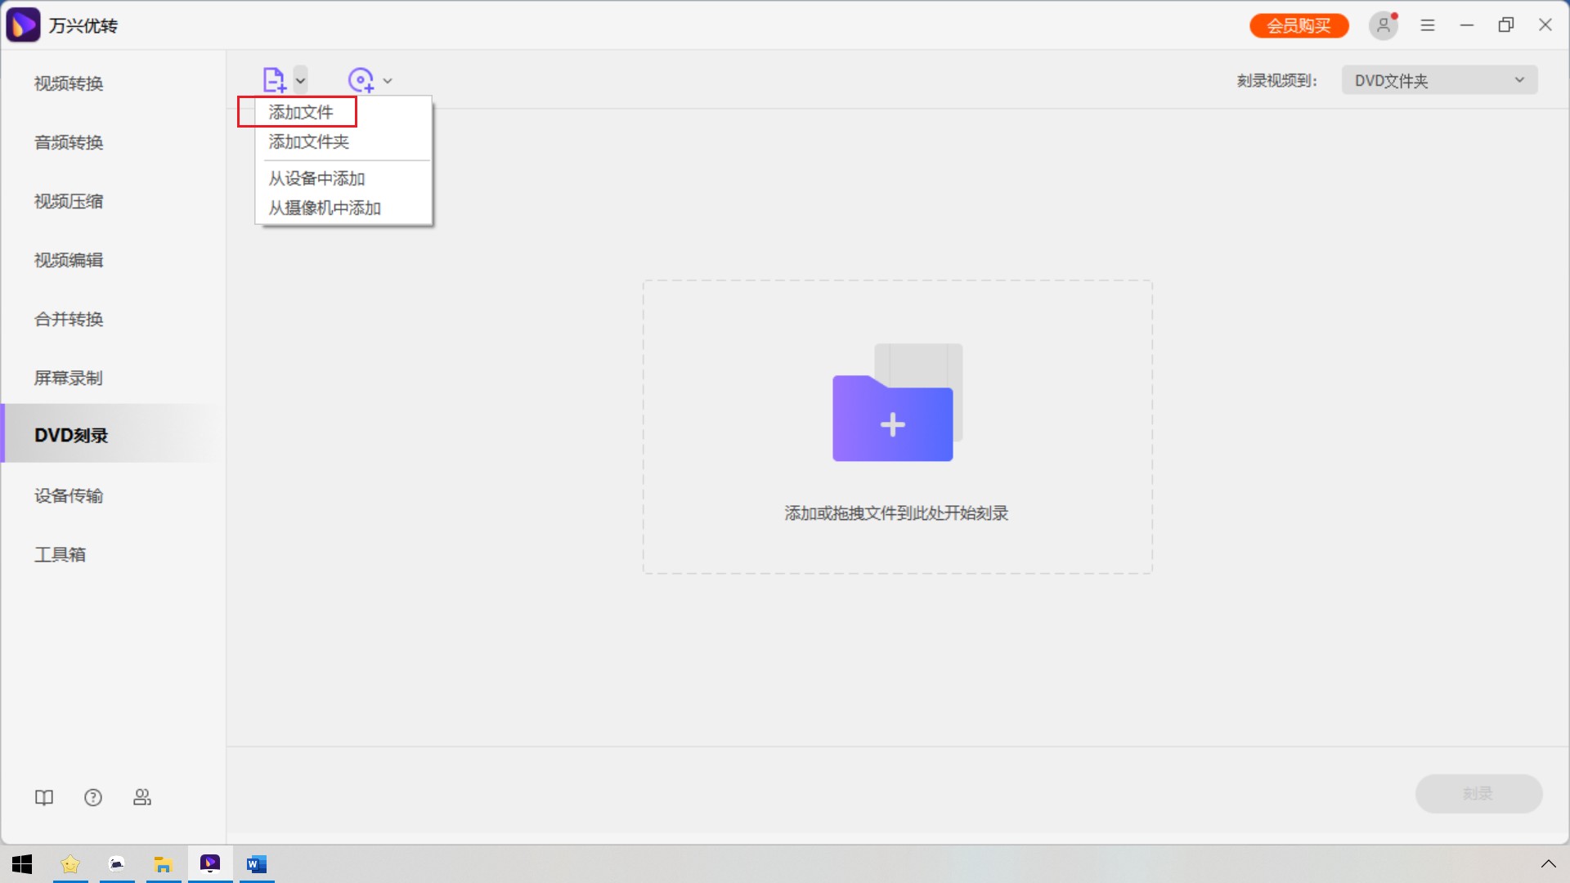Select 从摄像机中添加 menu entry
The width and height of the screenshot is (1570, 883).
325,208
